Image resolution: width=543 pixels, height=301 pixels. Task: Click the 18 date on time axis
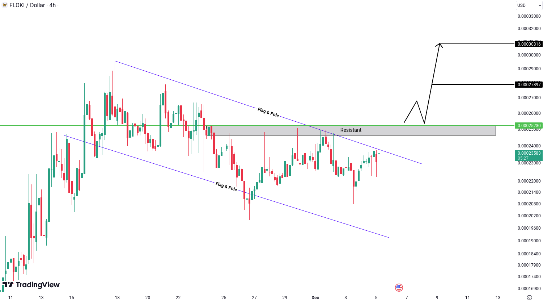pos(117,298)
